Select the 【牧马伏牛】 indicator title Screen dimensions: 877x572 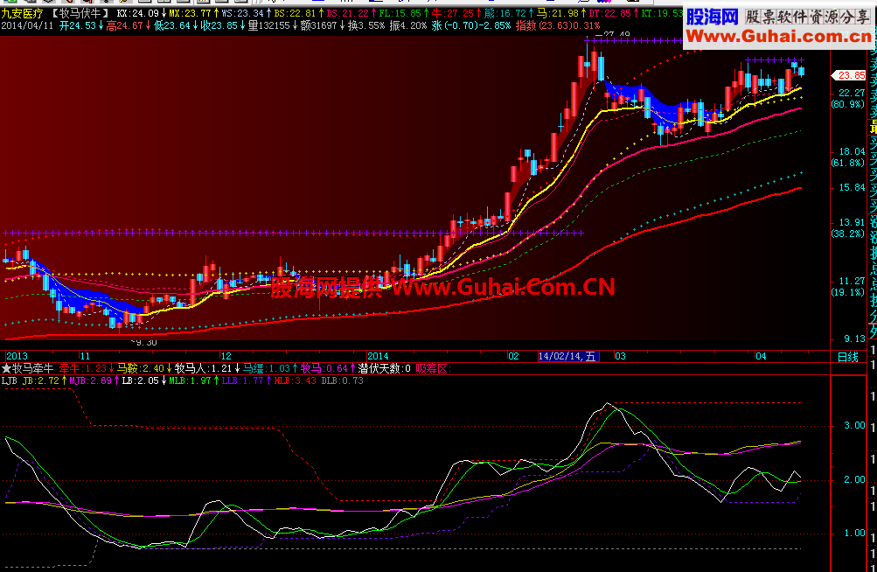[x=81, y=13]
